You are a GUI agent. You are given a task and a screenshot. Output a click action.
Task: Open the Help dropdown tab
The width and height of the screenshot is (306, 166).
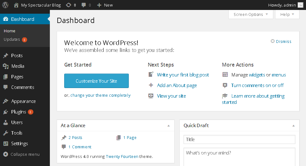pyautogui.click(x=287, y=14)
